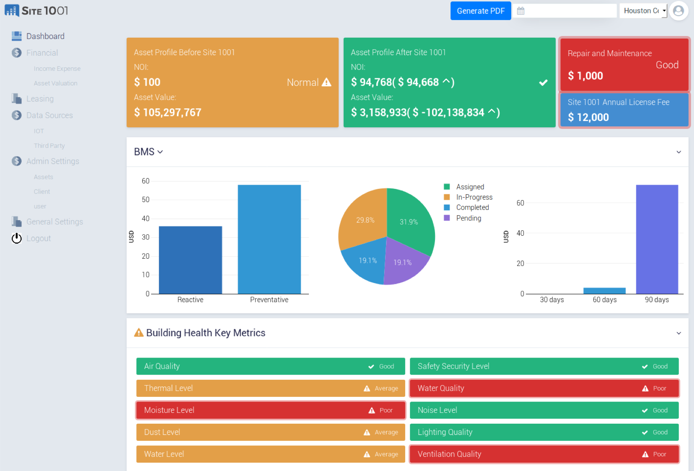This screenshot has width=694, height=471.
Task: Open the Water Quality Poor metric
Action: [544, 388]
